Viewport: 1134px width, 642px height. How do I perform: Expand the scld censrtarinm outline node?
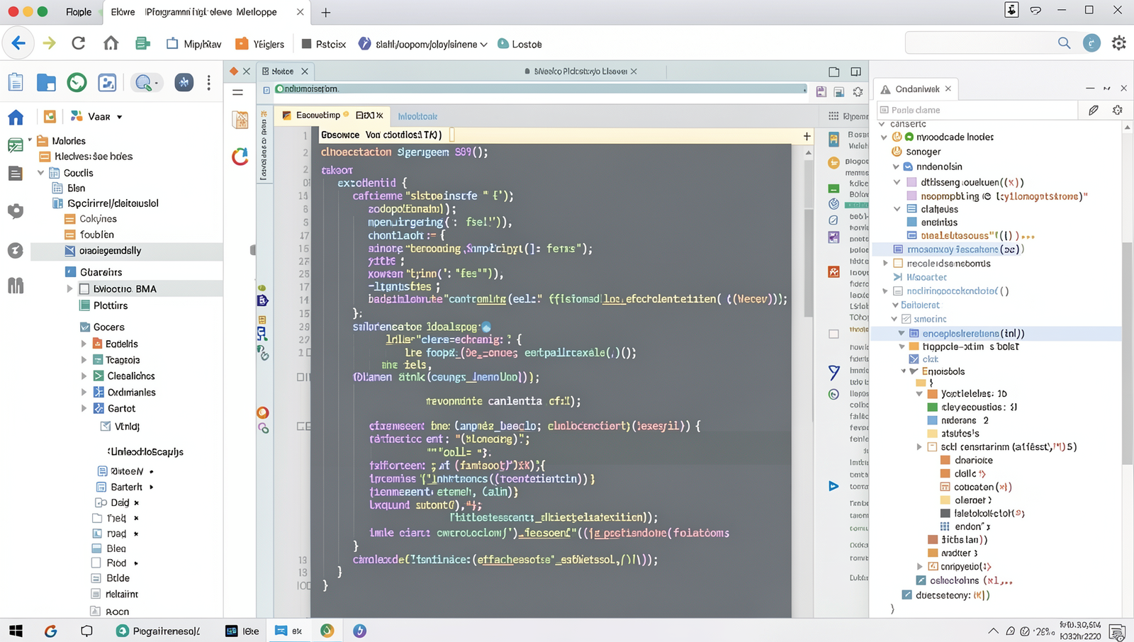(x=919, y=446)
